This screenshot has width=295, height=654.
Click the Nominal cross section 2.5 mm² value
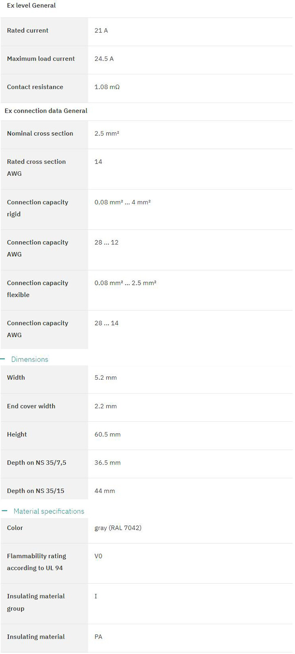click(107, 134)
